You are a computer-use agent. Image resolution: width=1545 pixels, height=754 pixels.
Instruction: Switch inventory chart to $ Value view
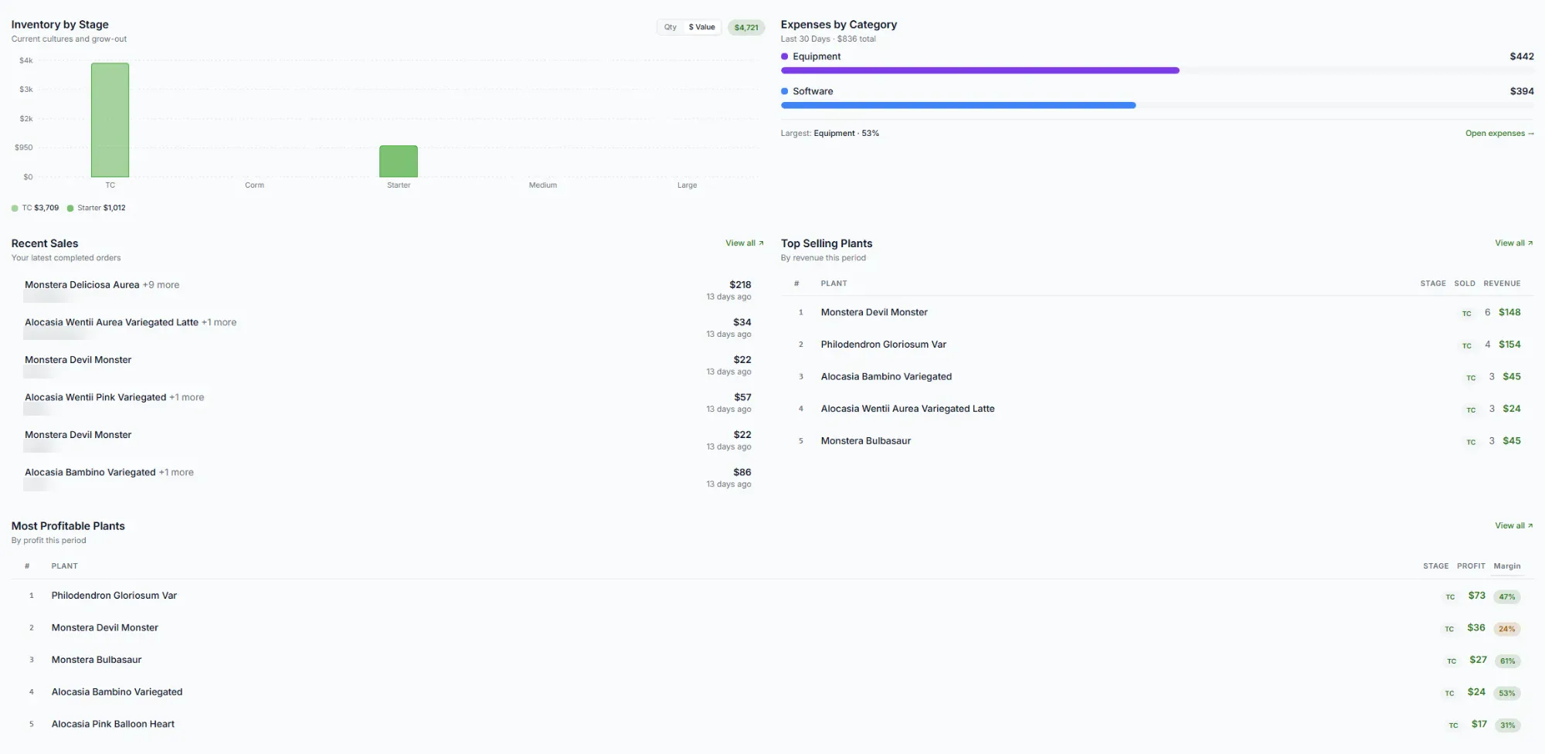701,27
